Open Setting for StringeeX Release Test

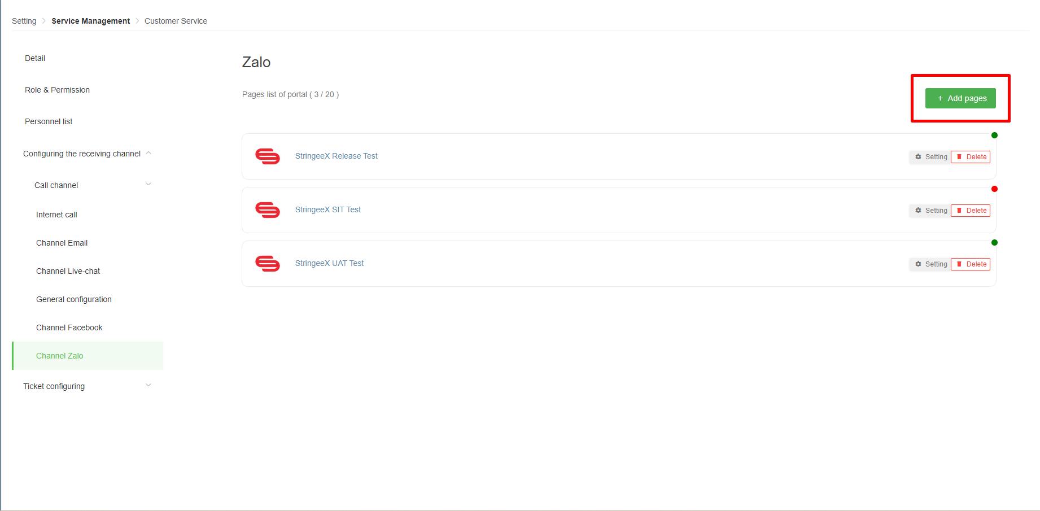point(930,157)
